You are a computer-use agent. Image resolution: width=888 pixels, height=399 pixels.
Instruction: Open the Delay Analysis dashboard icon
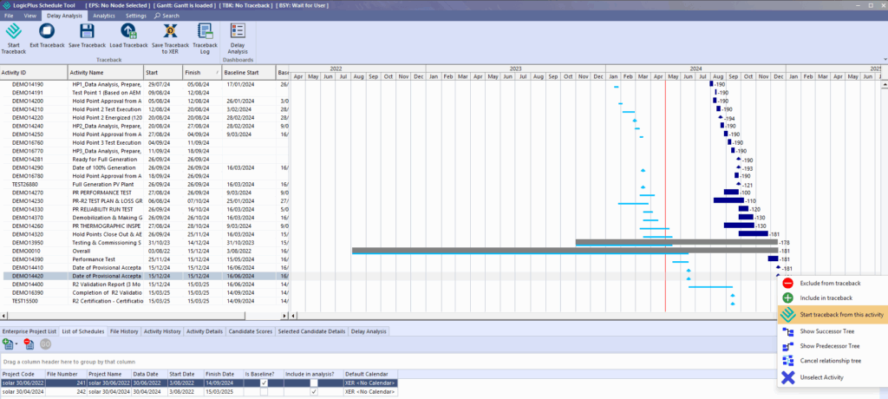point(238,31)
